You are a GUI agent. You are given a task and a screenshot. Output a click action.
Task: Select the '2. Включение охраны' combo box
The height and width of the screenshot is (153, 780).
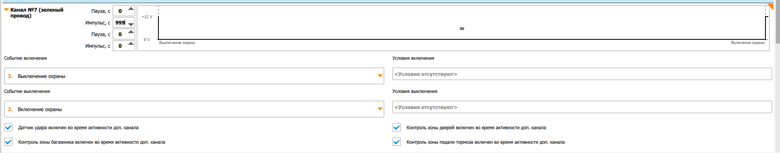point(194,109)
